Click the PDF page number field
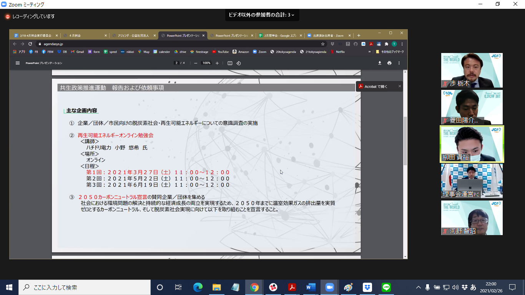The width and height of the screenshot is (525, 295). (176, 63)
